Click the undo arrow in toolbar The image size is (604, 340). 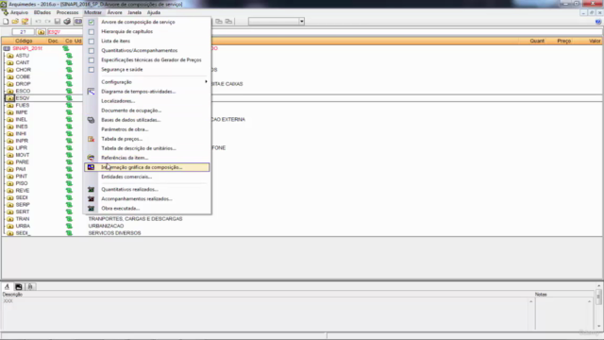38,22
